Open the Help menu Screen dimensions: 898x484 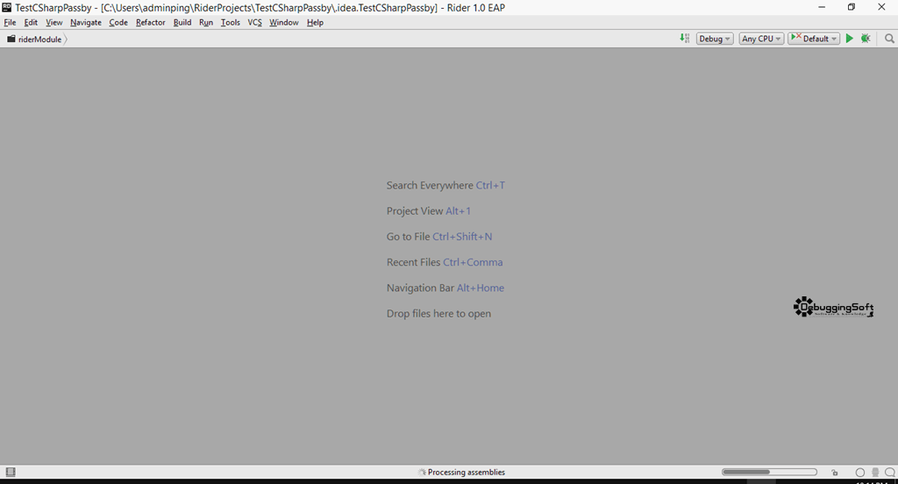[315, 22]
